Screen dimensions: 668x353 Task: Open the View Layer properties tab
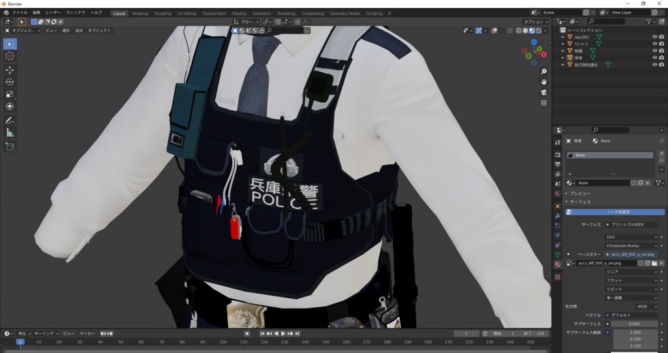(x=558, y=175)
